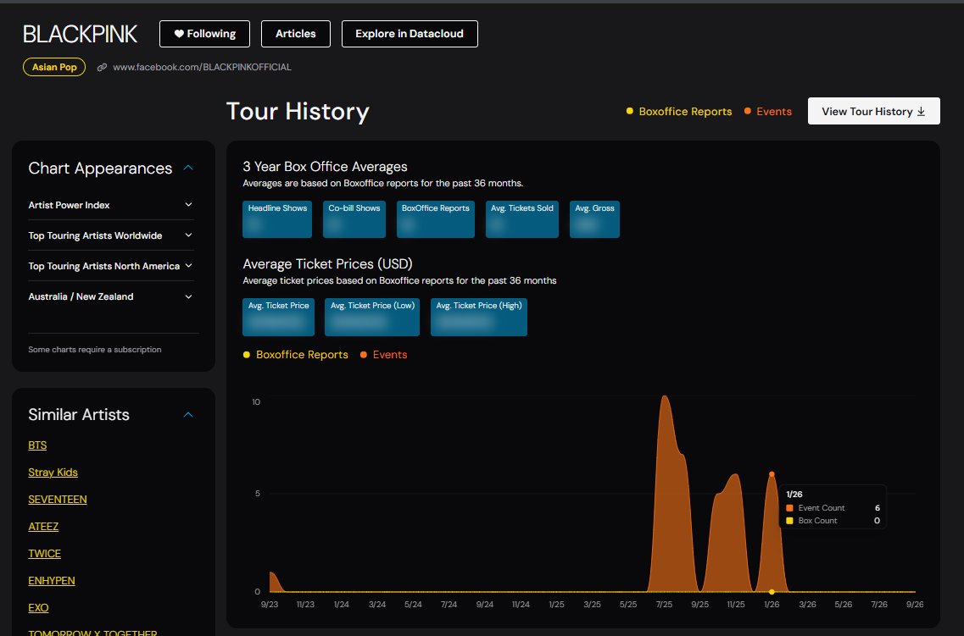This screenshot has height=636, width=964.
Task: Open the Articles page
Action: click(296, 34)
